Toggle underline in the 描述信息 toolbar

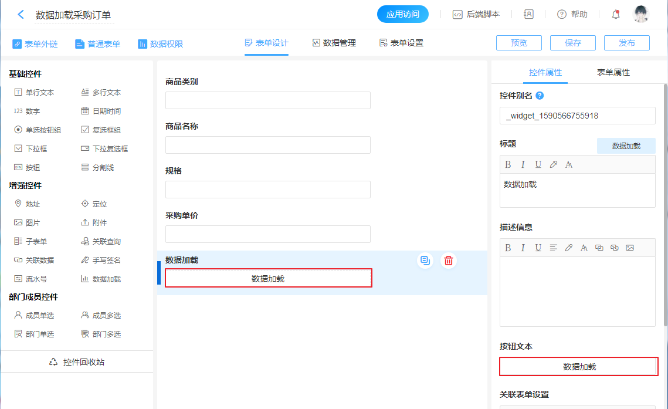coord(538,248)
